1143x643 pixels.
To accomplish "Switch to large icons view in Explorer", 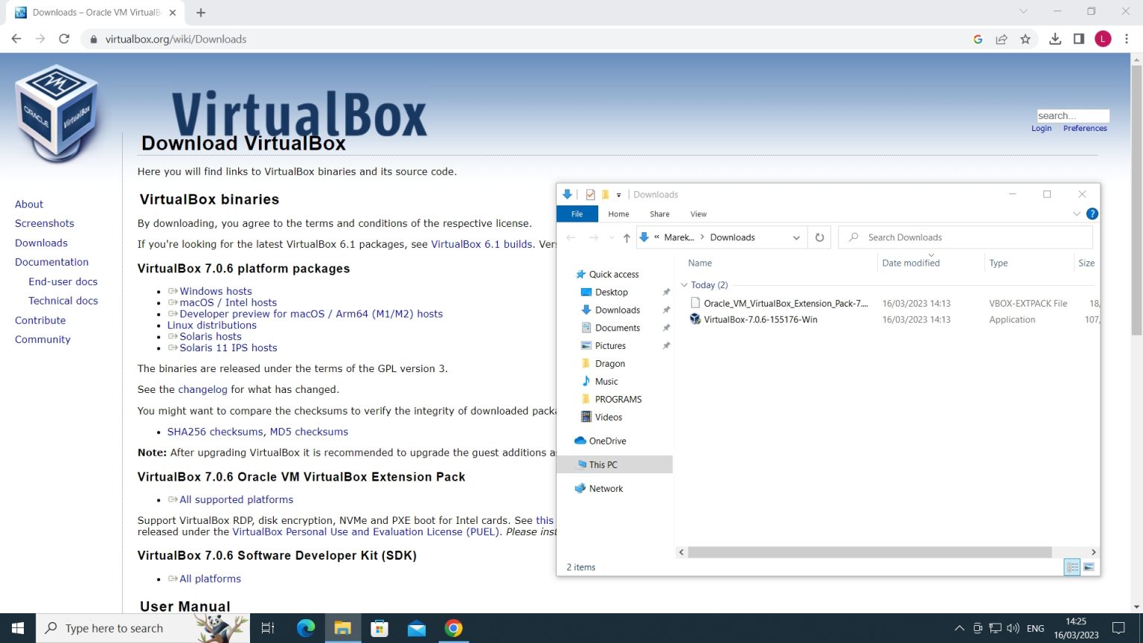I will [x=1089, y=567].
